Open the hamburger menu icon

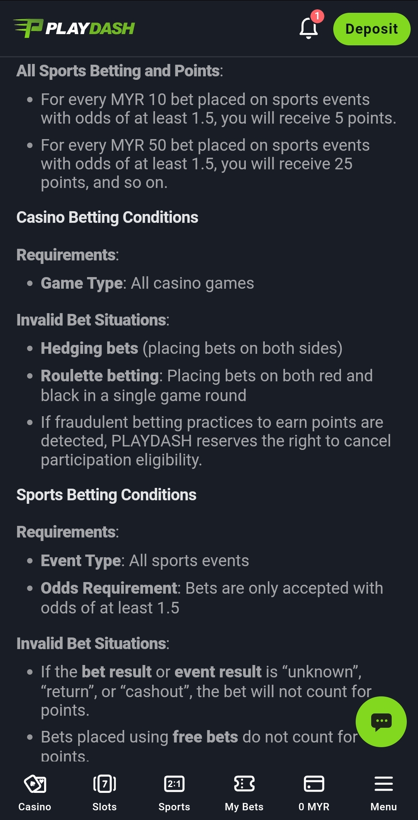click(384, 784)
